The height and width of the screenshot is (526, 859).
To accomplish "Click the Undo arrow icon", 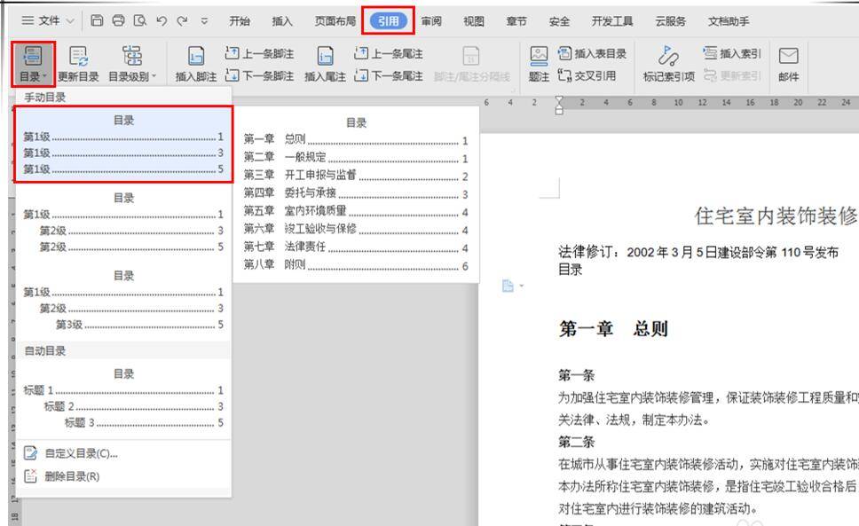I will (x=162, y=20).
